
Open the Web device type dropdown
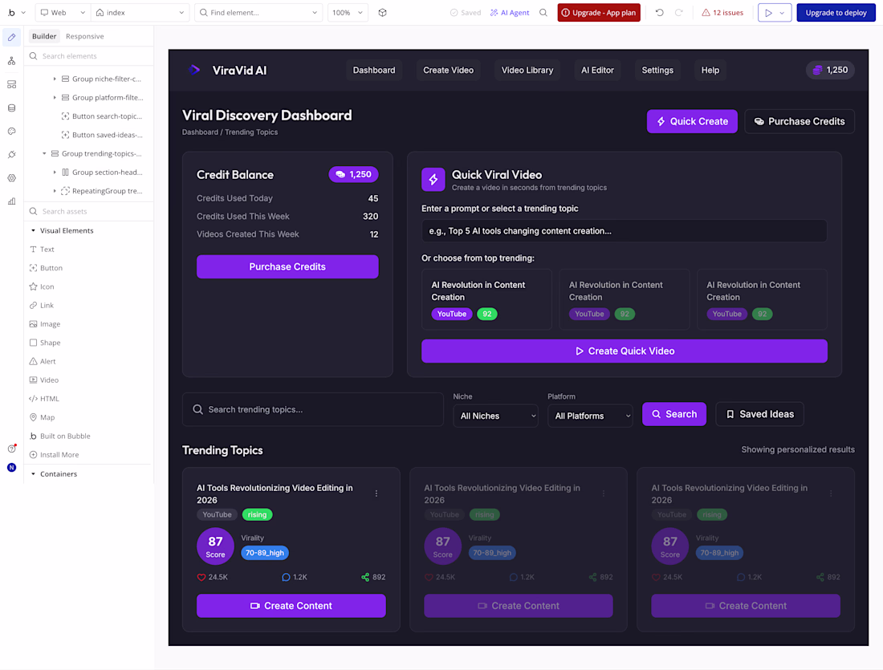click(x=63, y=12)
